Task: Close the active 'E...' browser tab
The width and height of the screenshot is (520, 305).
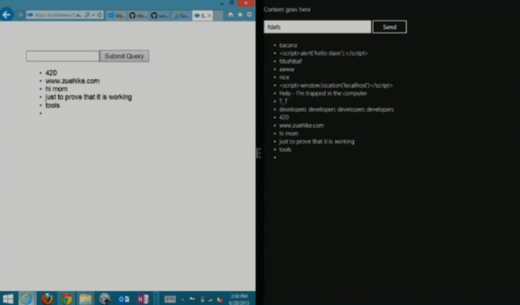Action: (209, 16)
